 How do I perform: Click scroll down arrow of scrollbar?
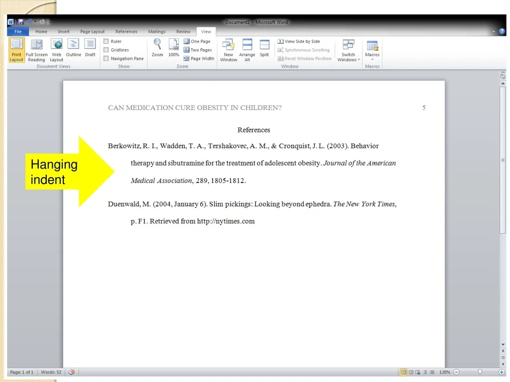click(503, 345)
